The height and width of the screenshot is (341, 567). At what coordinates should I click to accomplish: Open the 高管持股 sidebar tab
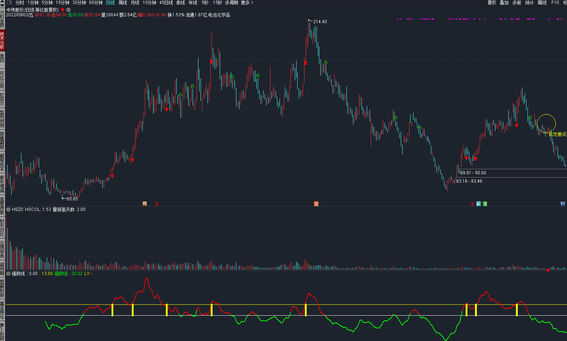tap(2, 205)
